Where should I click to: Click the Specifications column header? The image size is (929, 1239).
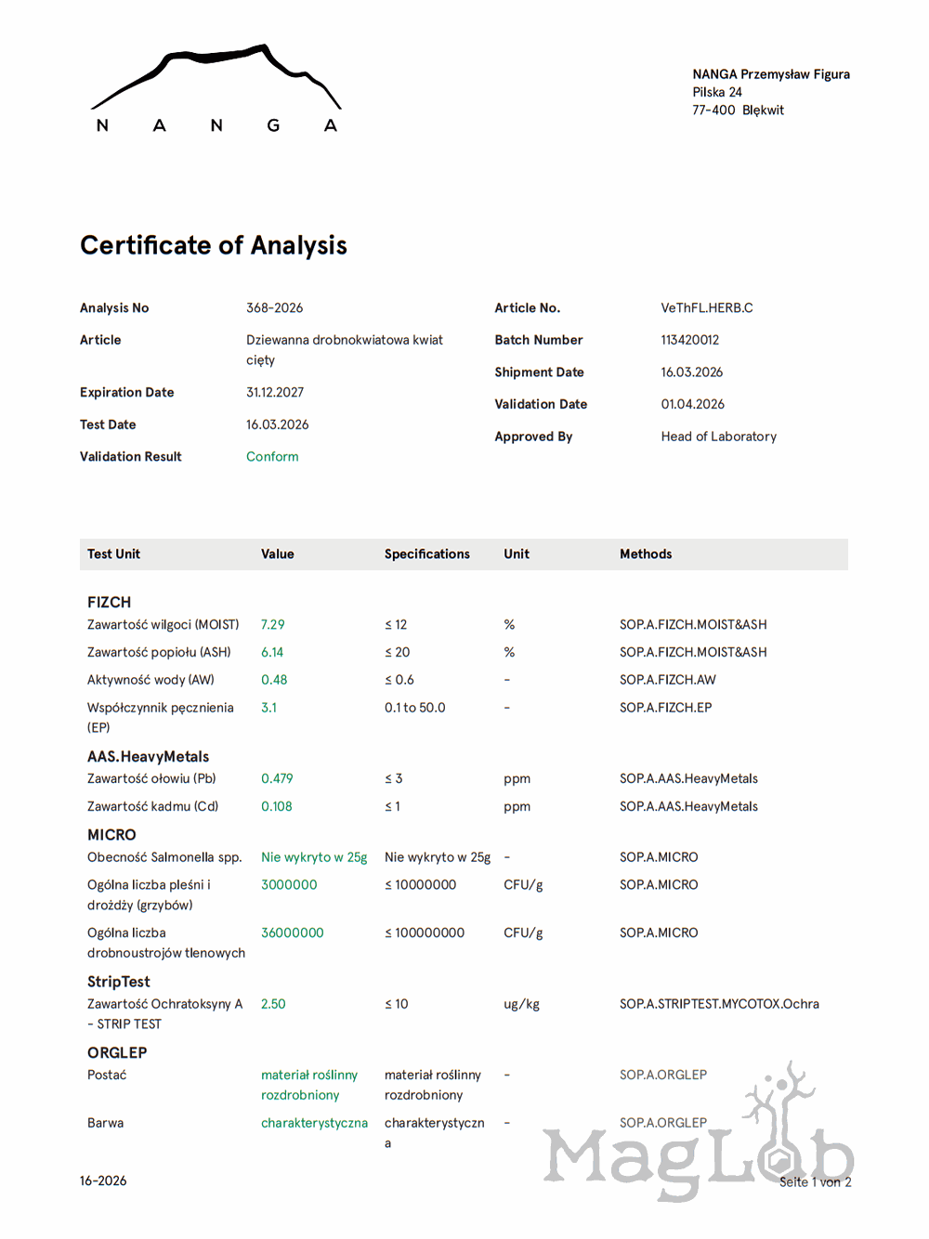427,554
